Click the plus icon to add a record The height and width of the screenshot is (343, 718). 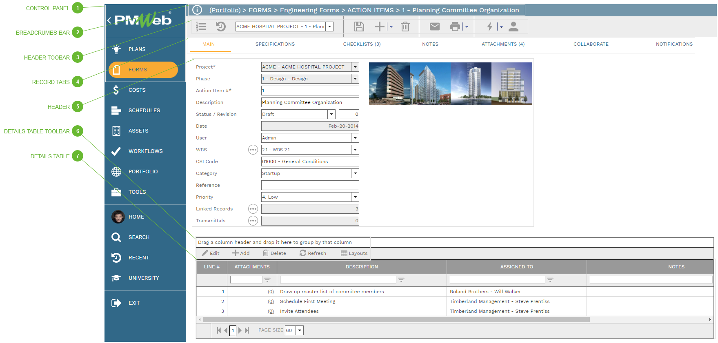click(380, 27)
